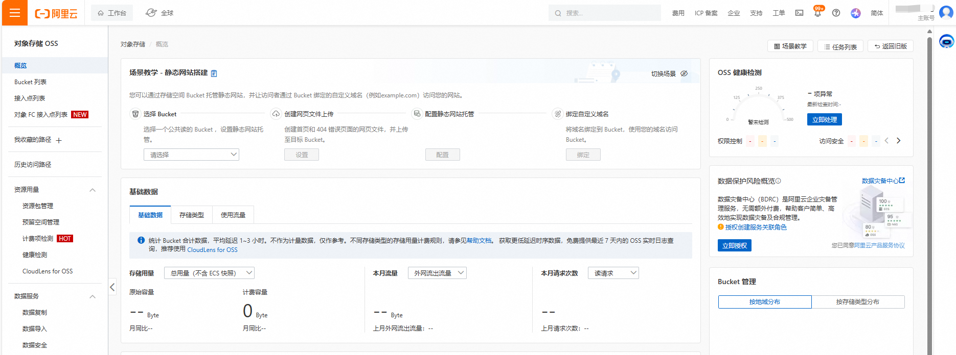Switch Bucket 管理 to 按地域分布
This screenshot has height=355, width=956.
pyautogui.click(x=765, y=302)
